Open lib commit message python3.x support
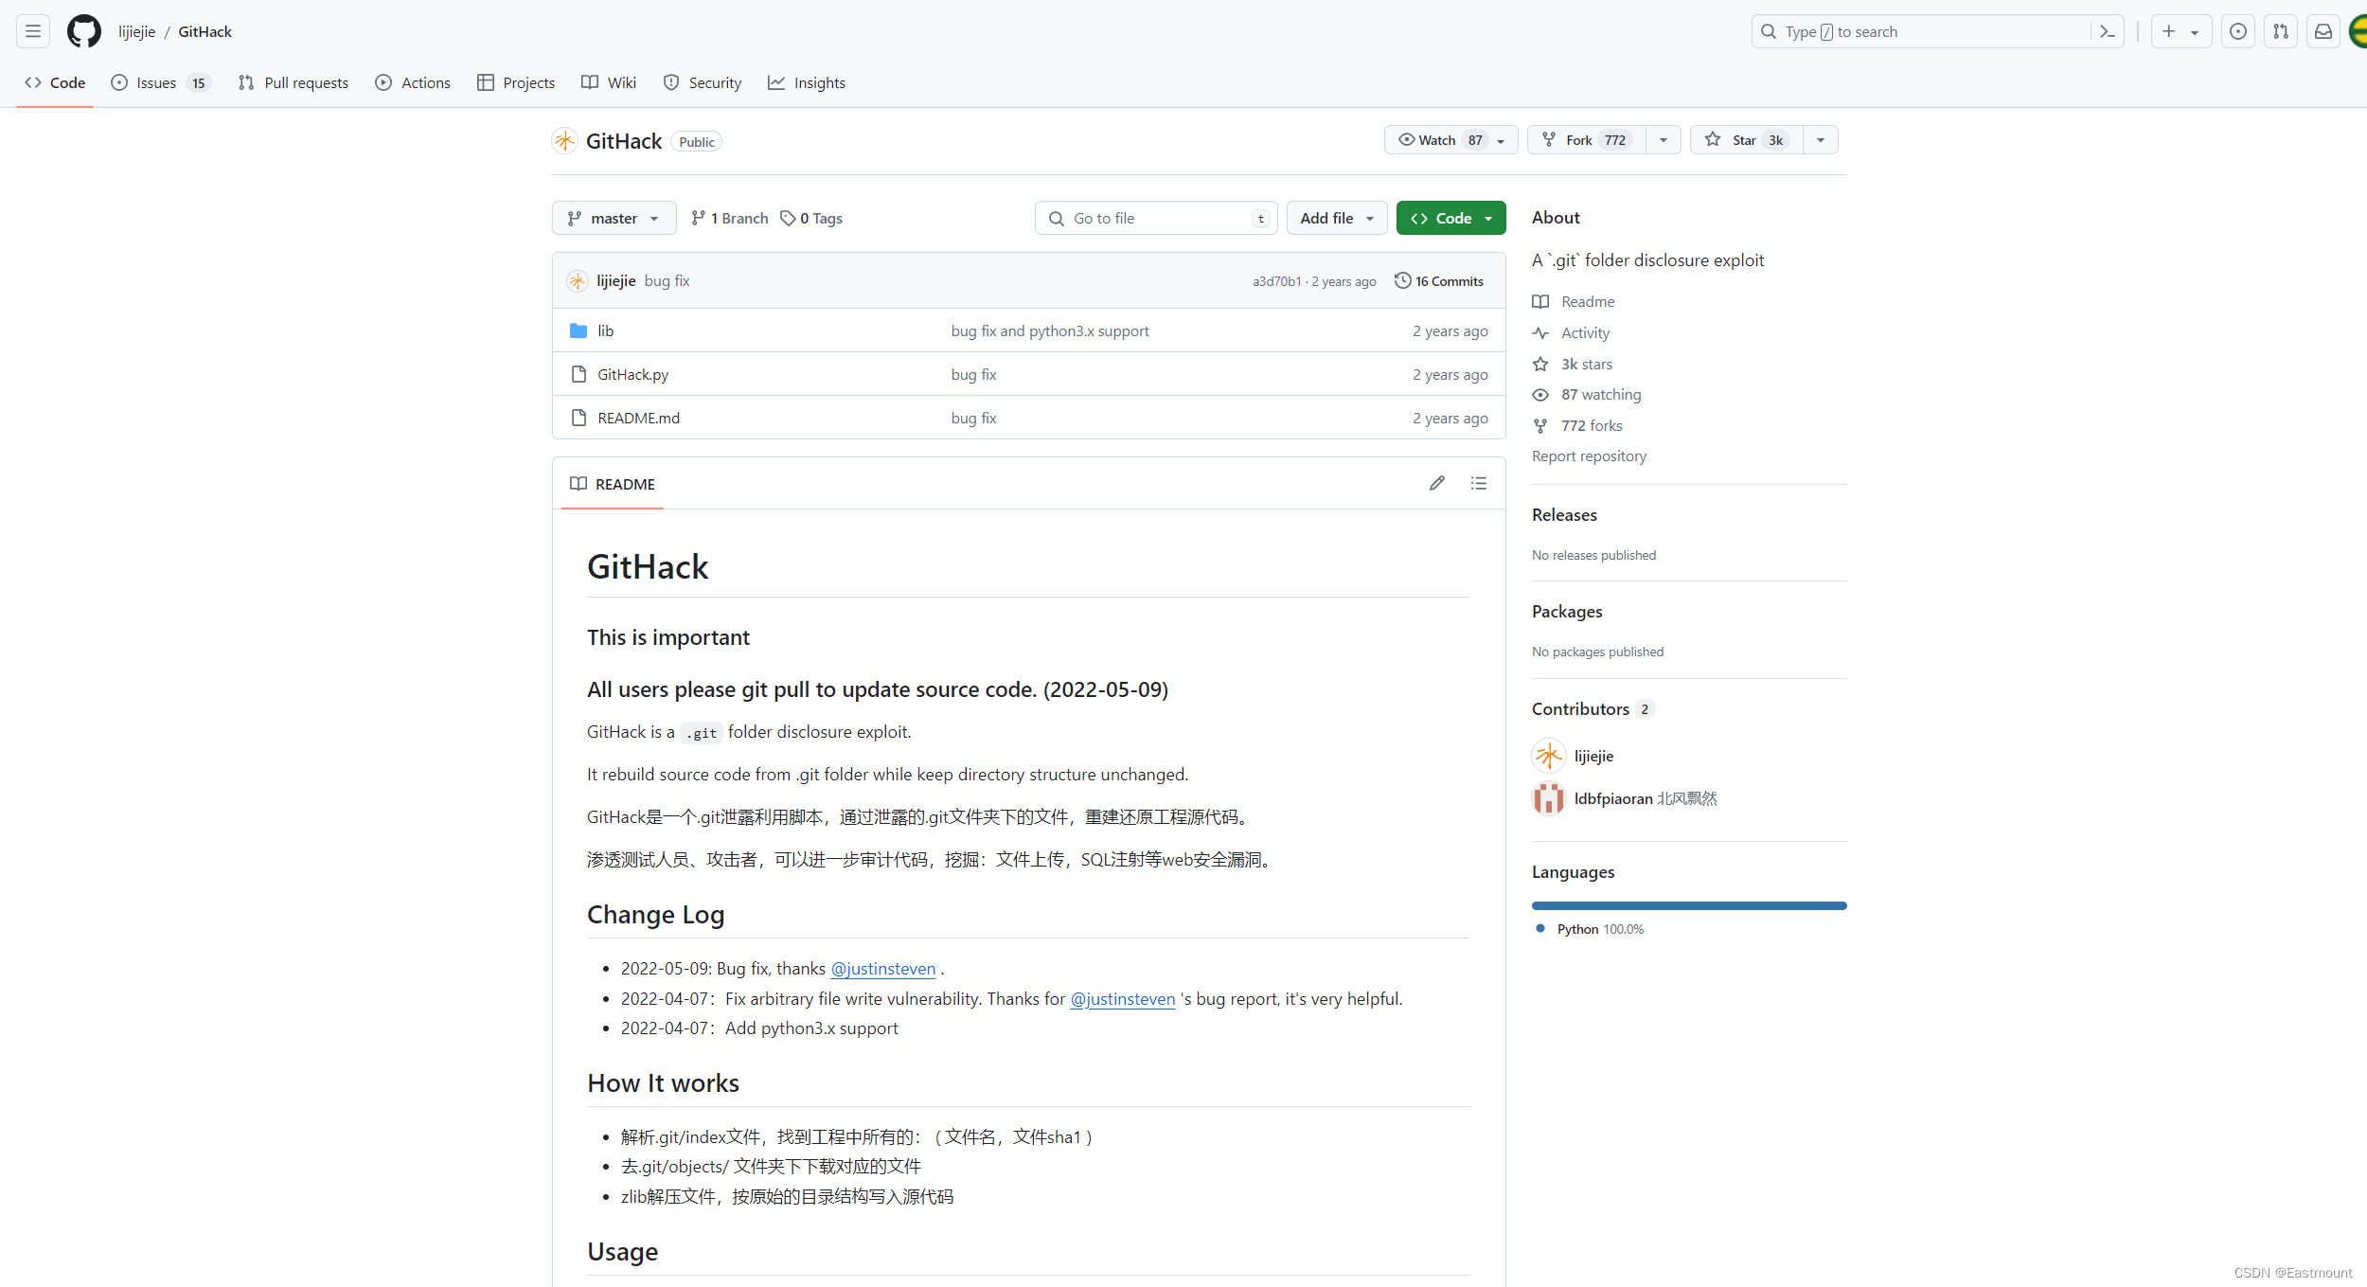 [1050, 331]
